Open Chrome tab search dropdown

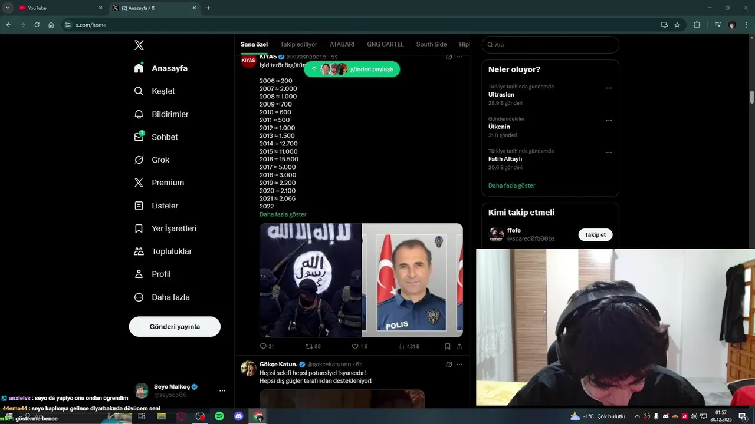click(8, 8)
